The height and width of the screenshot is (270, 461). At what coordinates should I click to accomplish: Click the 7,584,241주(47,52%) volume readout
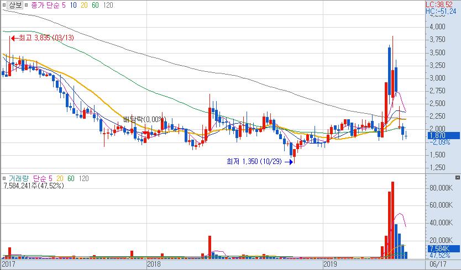click(x=34, y=186)
